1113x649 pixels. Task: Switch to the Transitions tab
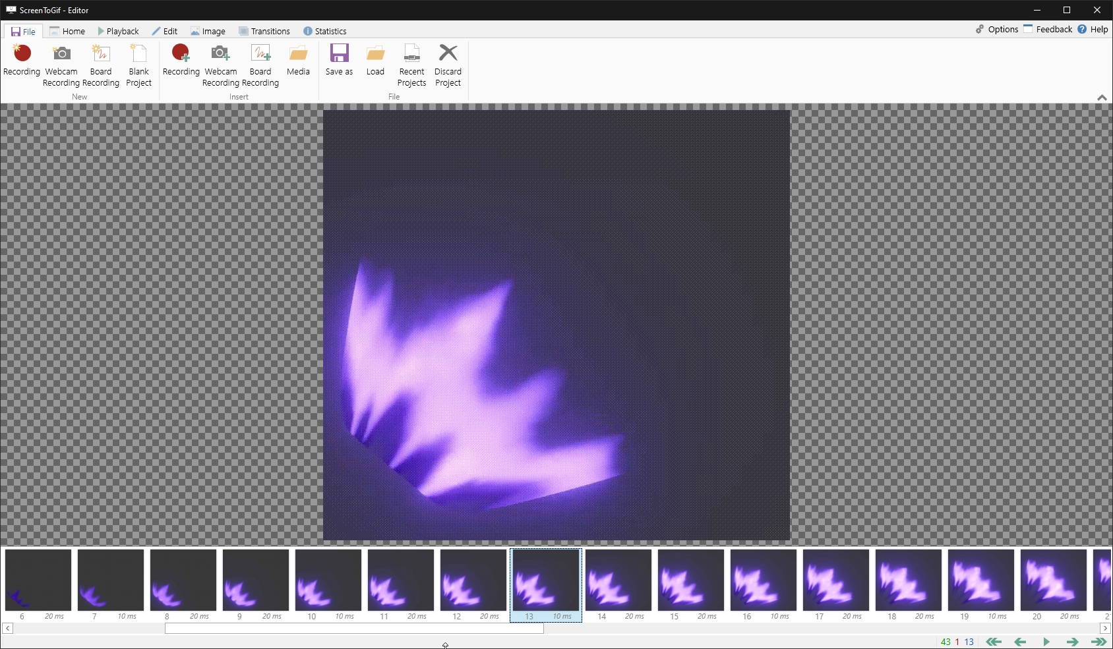click(264, 31)
